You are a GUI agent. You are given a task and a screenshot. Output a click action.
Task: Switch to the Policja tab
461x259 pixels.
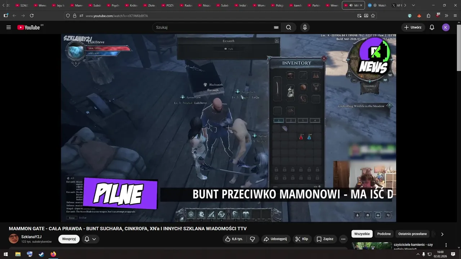277,5
